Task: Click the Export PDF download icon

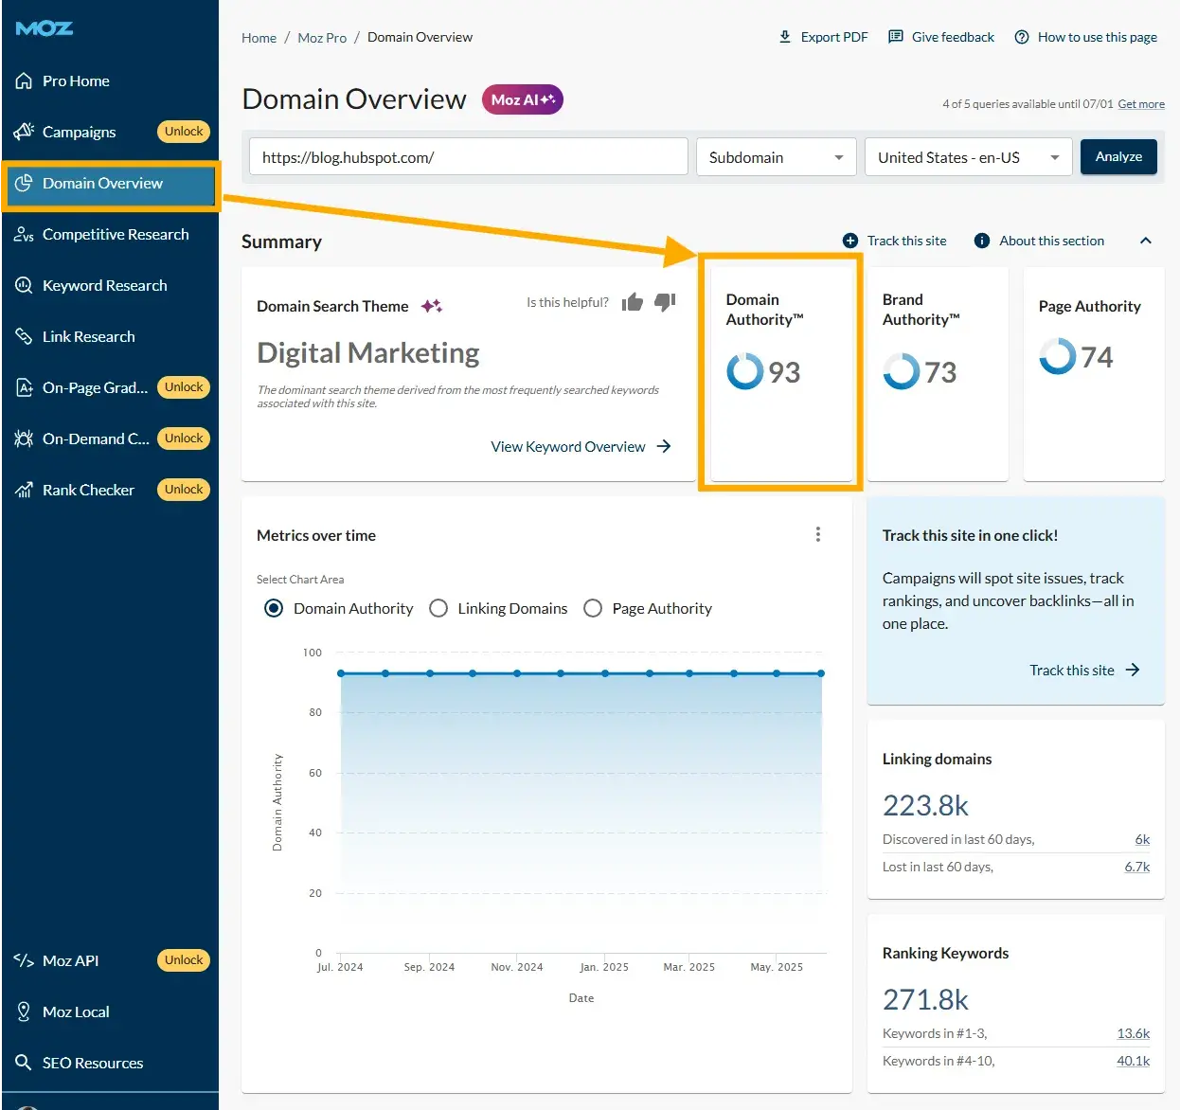Action: coord(784,37)
